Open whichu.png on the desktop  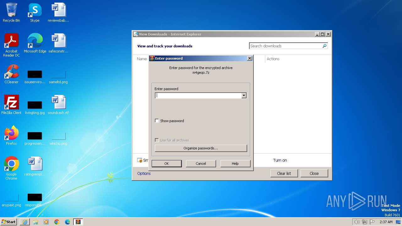[58, 138]
